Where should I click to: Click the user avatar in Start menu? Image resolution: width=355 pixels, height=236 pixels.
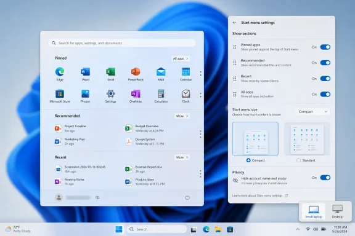(x=59, y=197)
